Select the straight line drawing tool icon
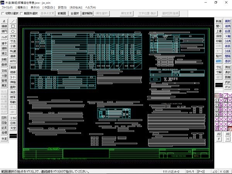 tap(13, 21)
